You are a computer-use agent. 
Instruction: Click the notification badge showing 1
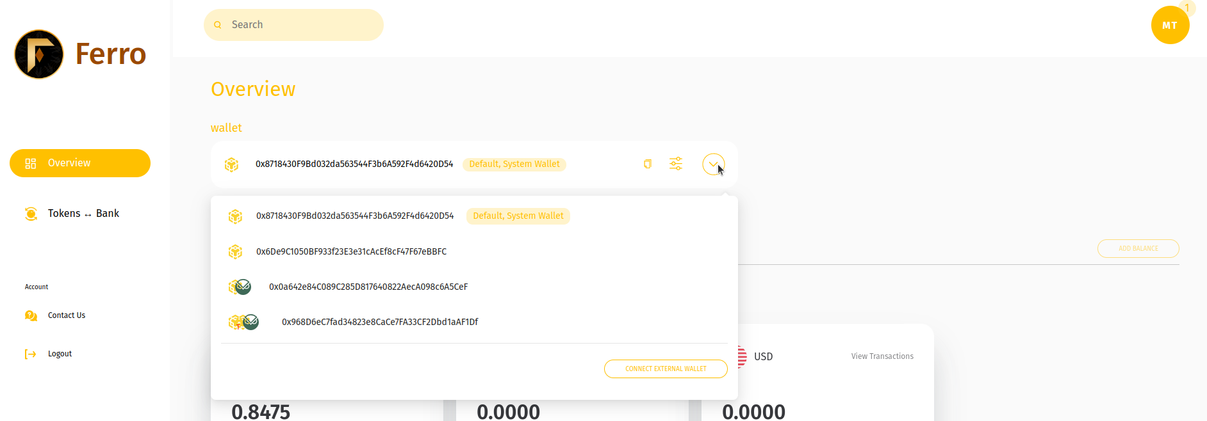point(1187,8)
